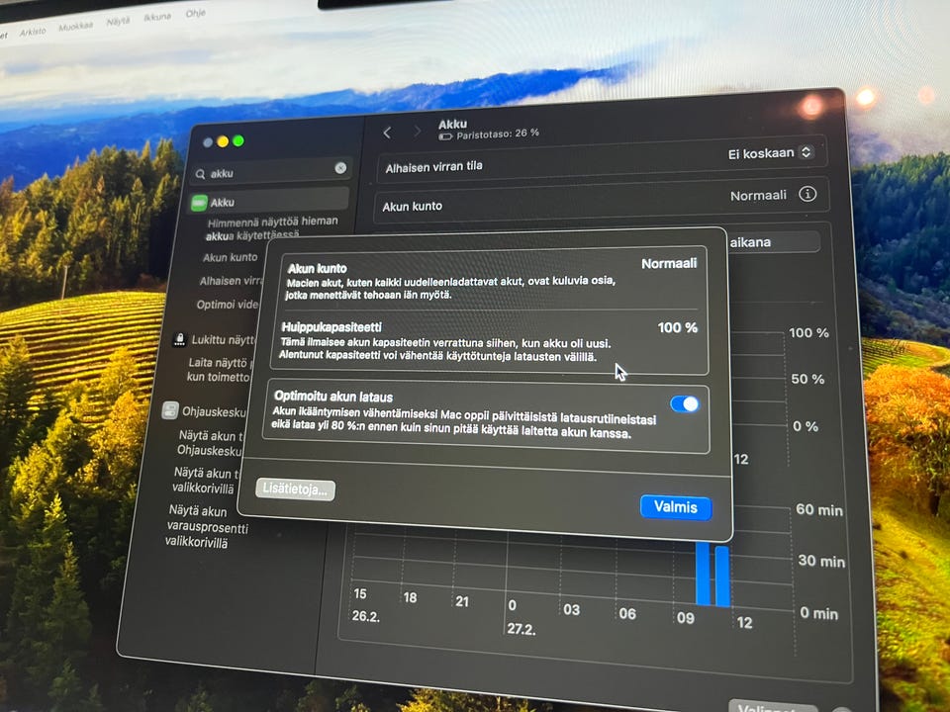Click the Akun kunto row in settings
950x712 pixels.
[x=600, y=201]
